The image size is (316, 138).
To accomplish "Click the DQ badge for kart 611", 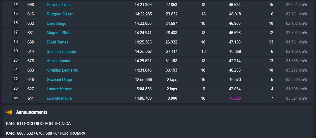I will point(16,98).
